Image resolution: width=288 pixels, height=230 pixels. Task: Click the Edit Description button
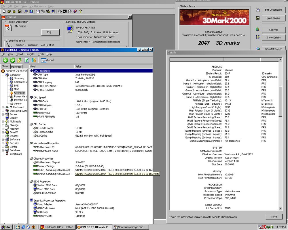273,10
